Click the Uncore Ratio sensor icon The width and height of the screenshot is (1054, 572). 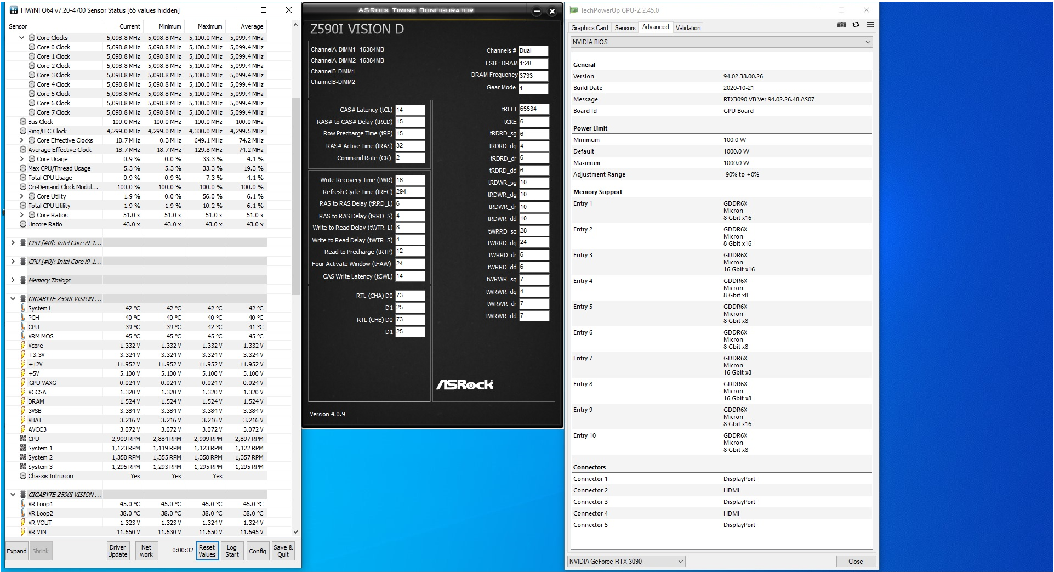tap(23, 224)
